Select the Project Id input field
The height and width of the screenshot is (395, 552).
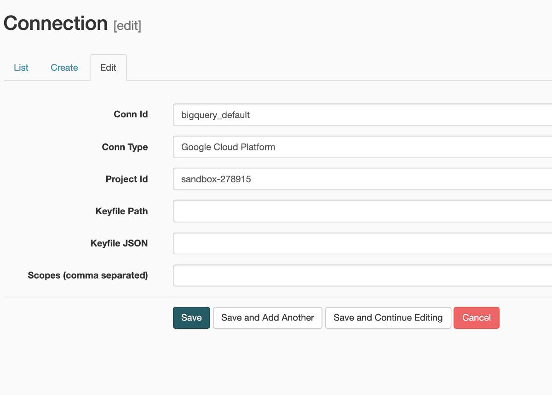point(322,179)
